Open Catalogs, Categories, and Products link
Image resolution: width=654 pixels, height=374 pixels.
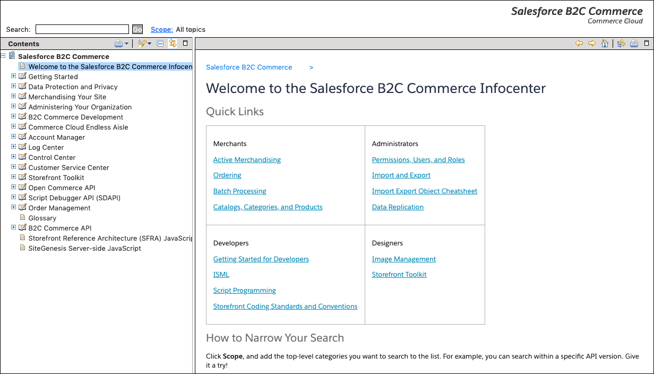(268, 207)
